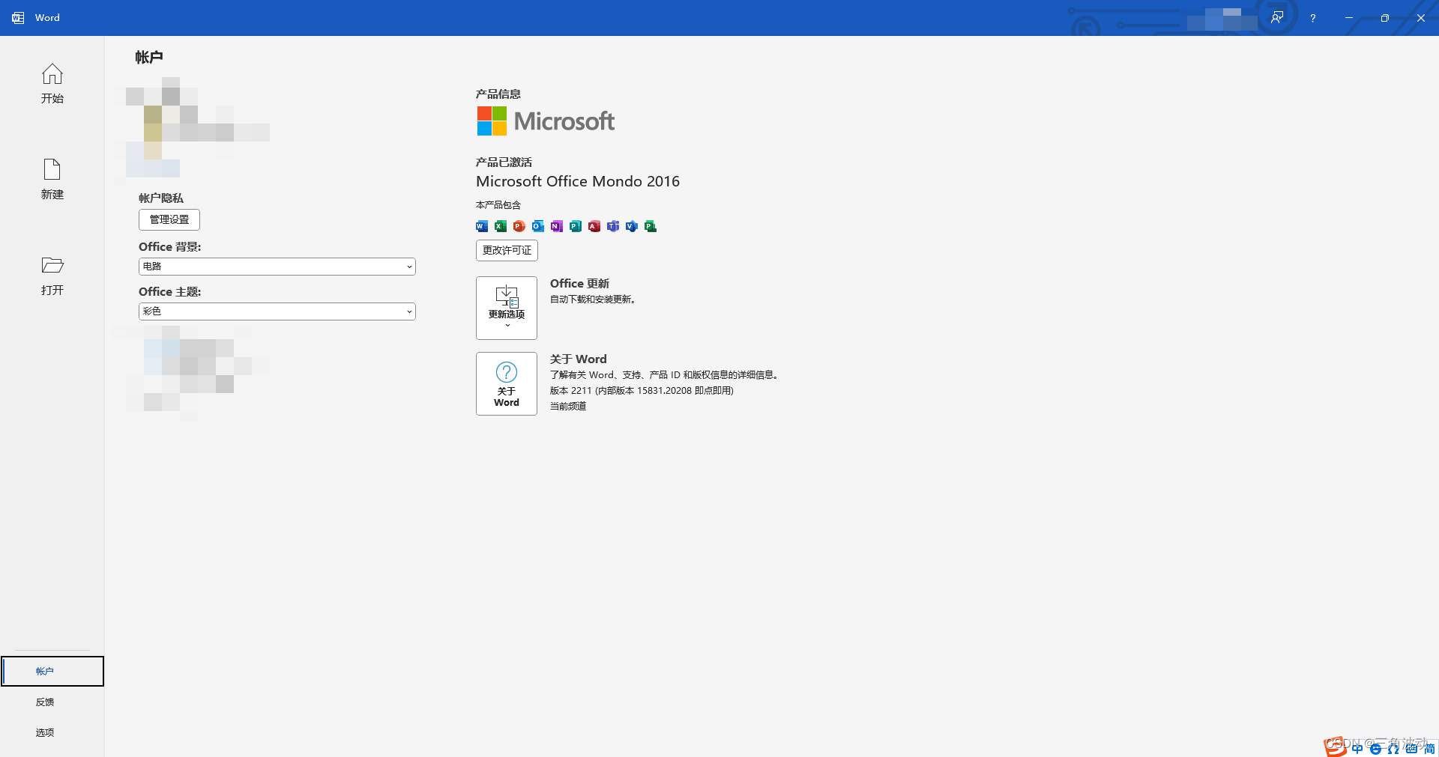Click the Access product icon
Image resolution: width=1439 pixels, height=757 pixels.
click(x=594, y=226)
